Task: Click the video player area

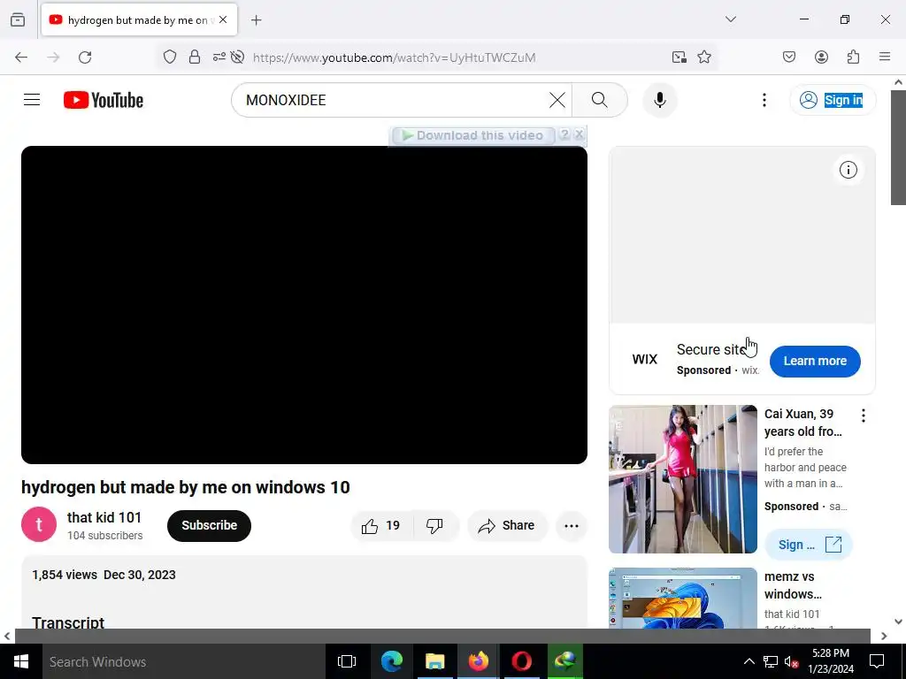Action: 304,305
